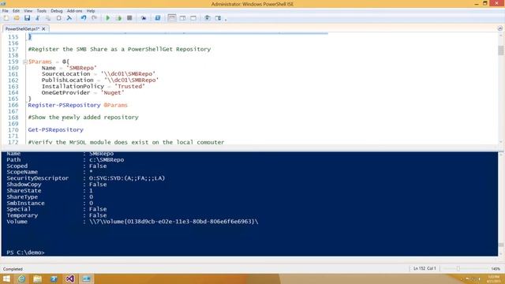This screenshot has height=284, width=505.
Task: Click the Volume GUID output line
Action: 133,222
